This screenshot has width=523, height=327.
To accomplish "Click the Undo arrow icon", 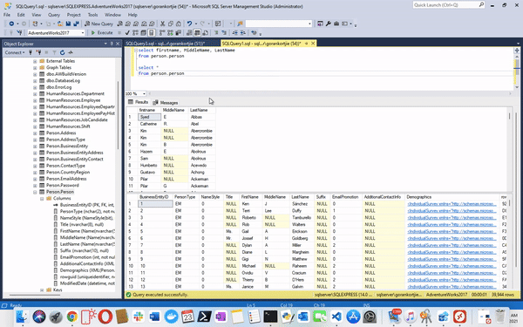I will (189, 24).
